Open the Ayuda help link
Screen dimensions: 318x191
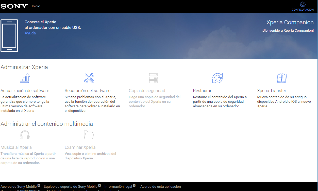coord(30,33)
